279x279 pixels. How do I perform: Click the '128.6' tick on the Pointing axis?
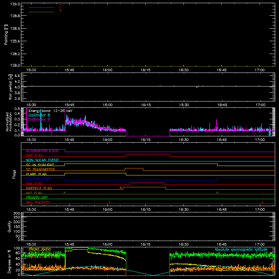tap(15, 29)
